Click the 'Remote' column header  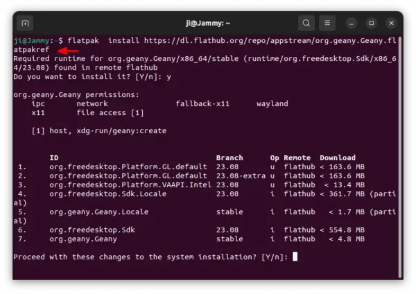[x=297, y=158]
